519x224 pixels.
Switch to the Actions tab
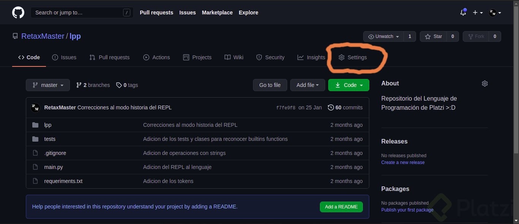click(157, 57)
